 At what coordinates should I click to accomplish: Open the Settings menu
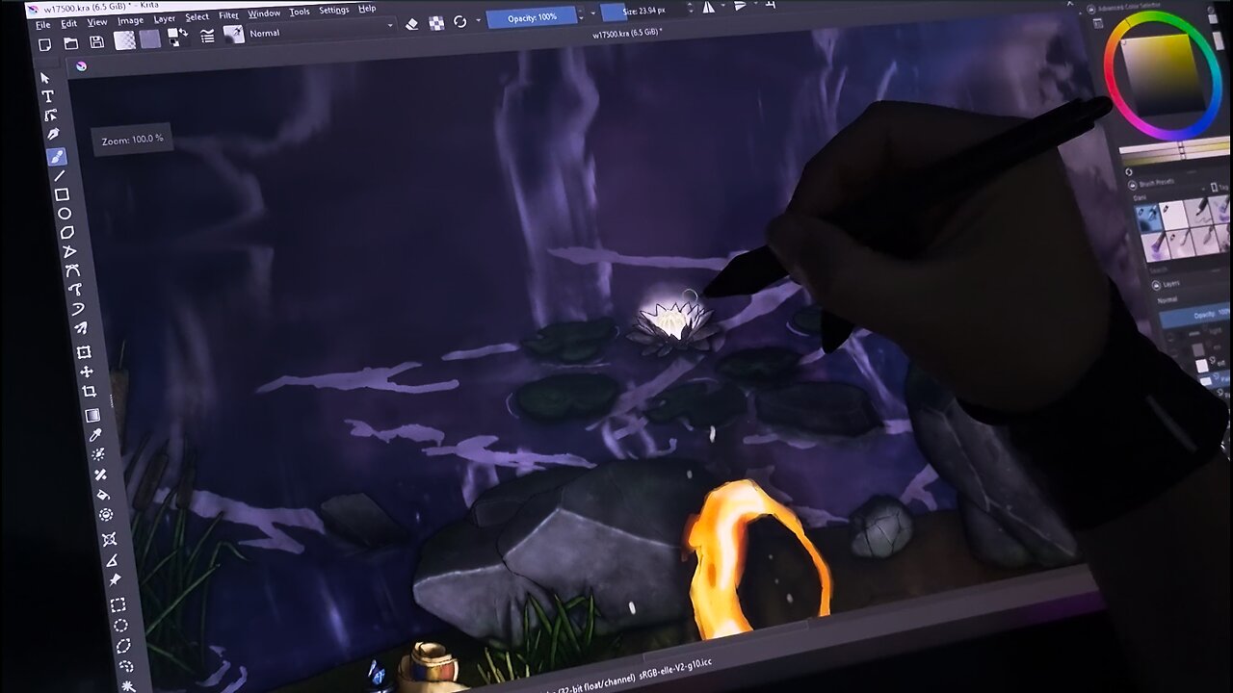[334, 10]
